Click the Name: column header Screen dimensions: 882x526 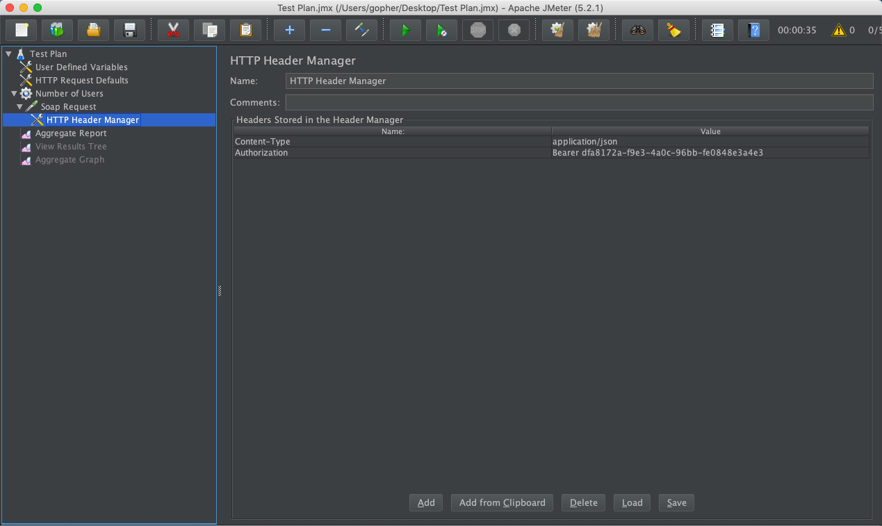pyautogui.click(x=393, y=131)
